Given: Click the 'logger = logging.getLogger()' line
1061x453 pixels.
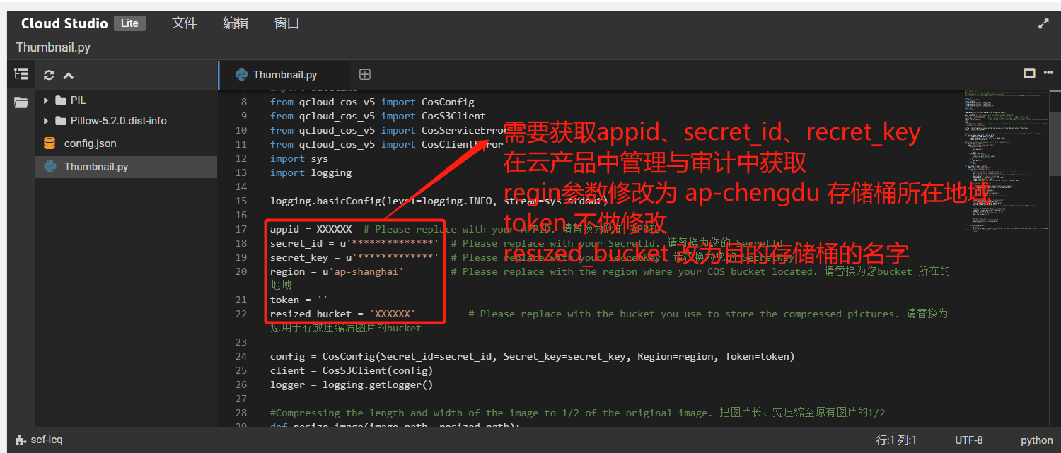Looking at the screenshot, I should (x=351, y=384).
